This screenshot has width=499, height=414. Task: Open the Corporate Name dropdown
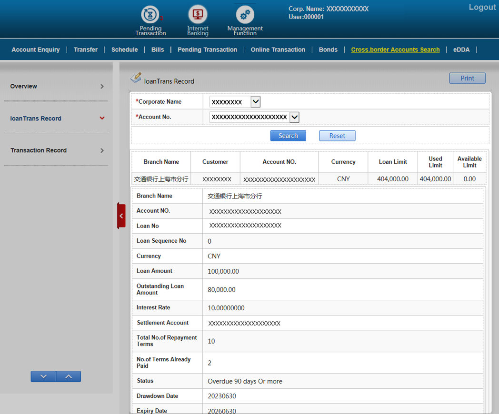coord(256,102)
